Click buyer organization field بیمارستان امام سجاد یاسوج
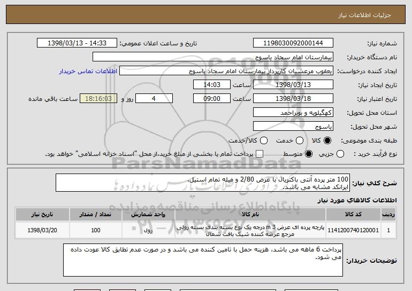Image resolution: width=412 pixels, height=291 pixels. pos(213,57)
